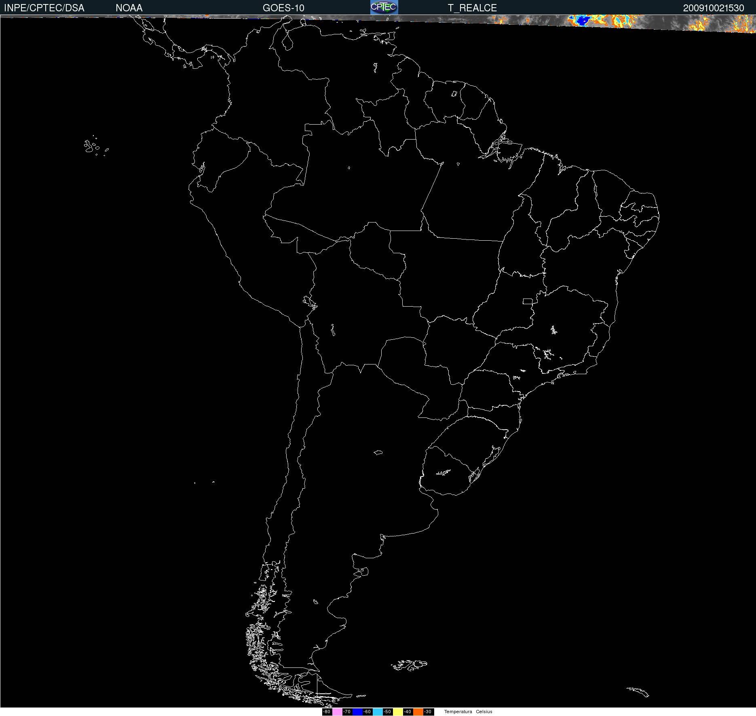The image size is (756, 716).
Task: Click the -80 legend value
Action: pyautogui.click(x=327, y=712)
